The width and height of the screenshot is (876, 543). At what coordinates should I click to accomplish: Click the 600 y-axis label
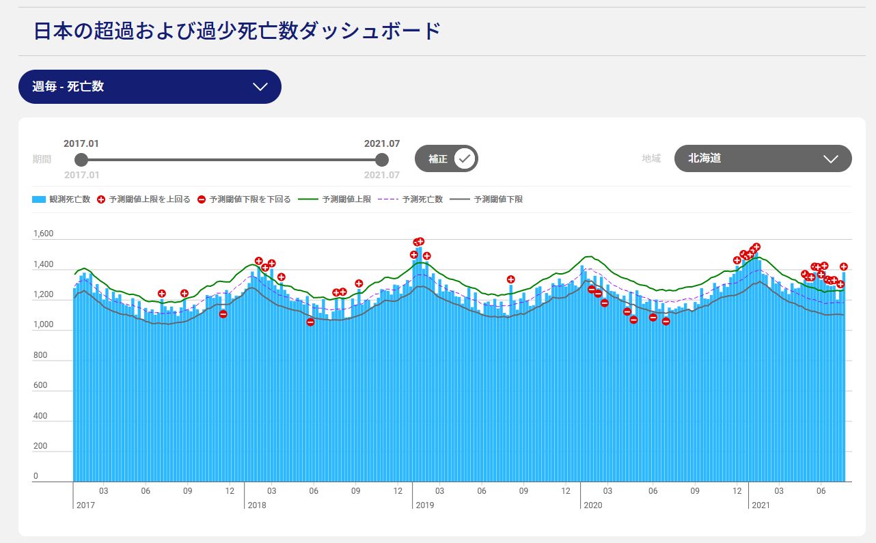[x=40, y=385]
